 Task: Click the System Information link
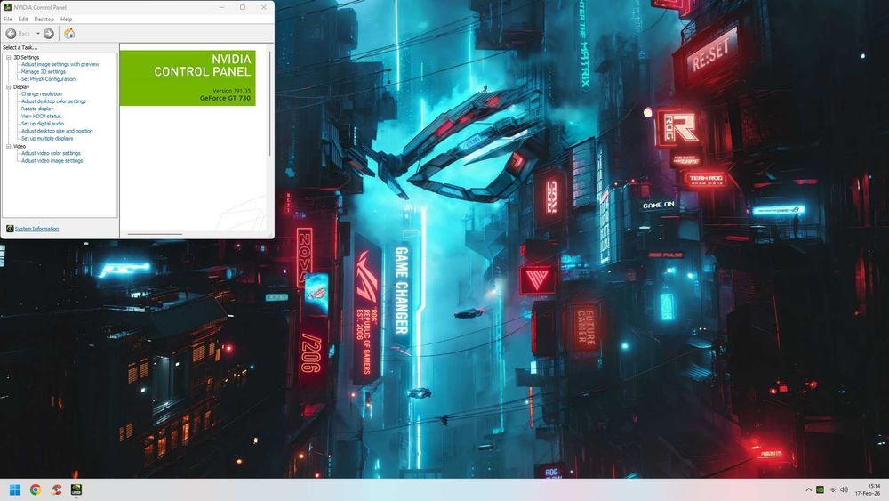click(36, 229)
